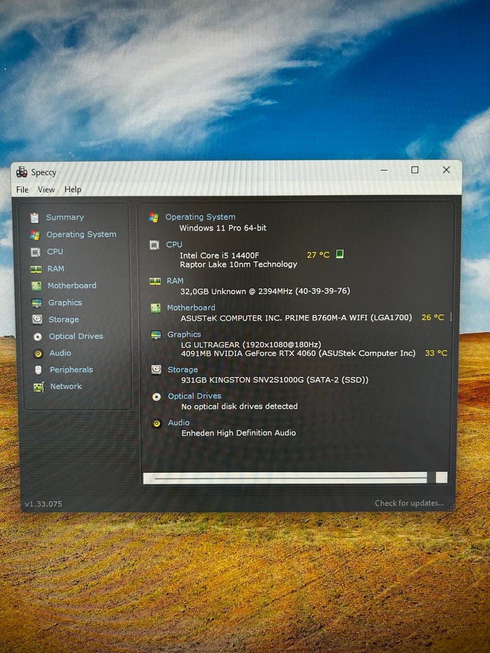Click RAM icon in summary pane
The width and height of the screenshot is (490, 653).
point(155,281)
